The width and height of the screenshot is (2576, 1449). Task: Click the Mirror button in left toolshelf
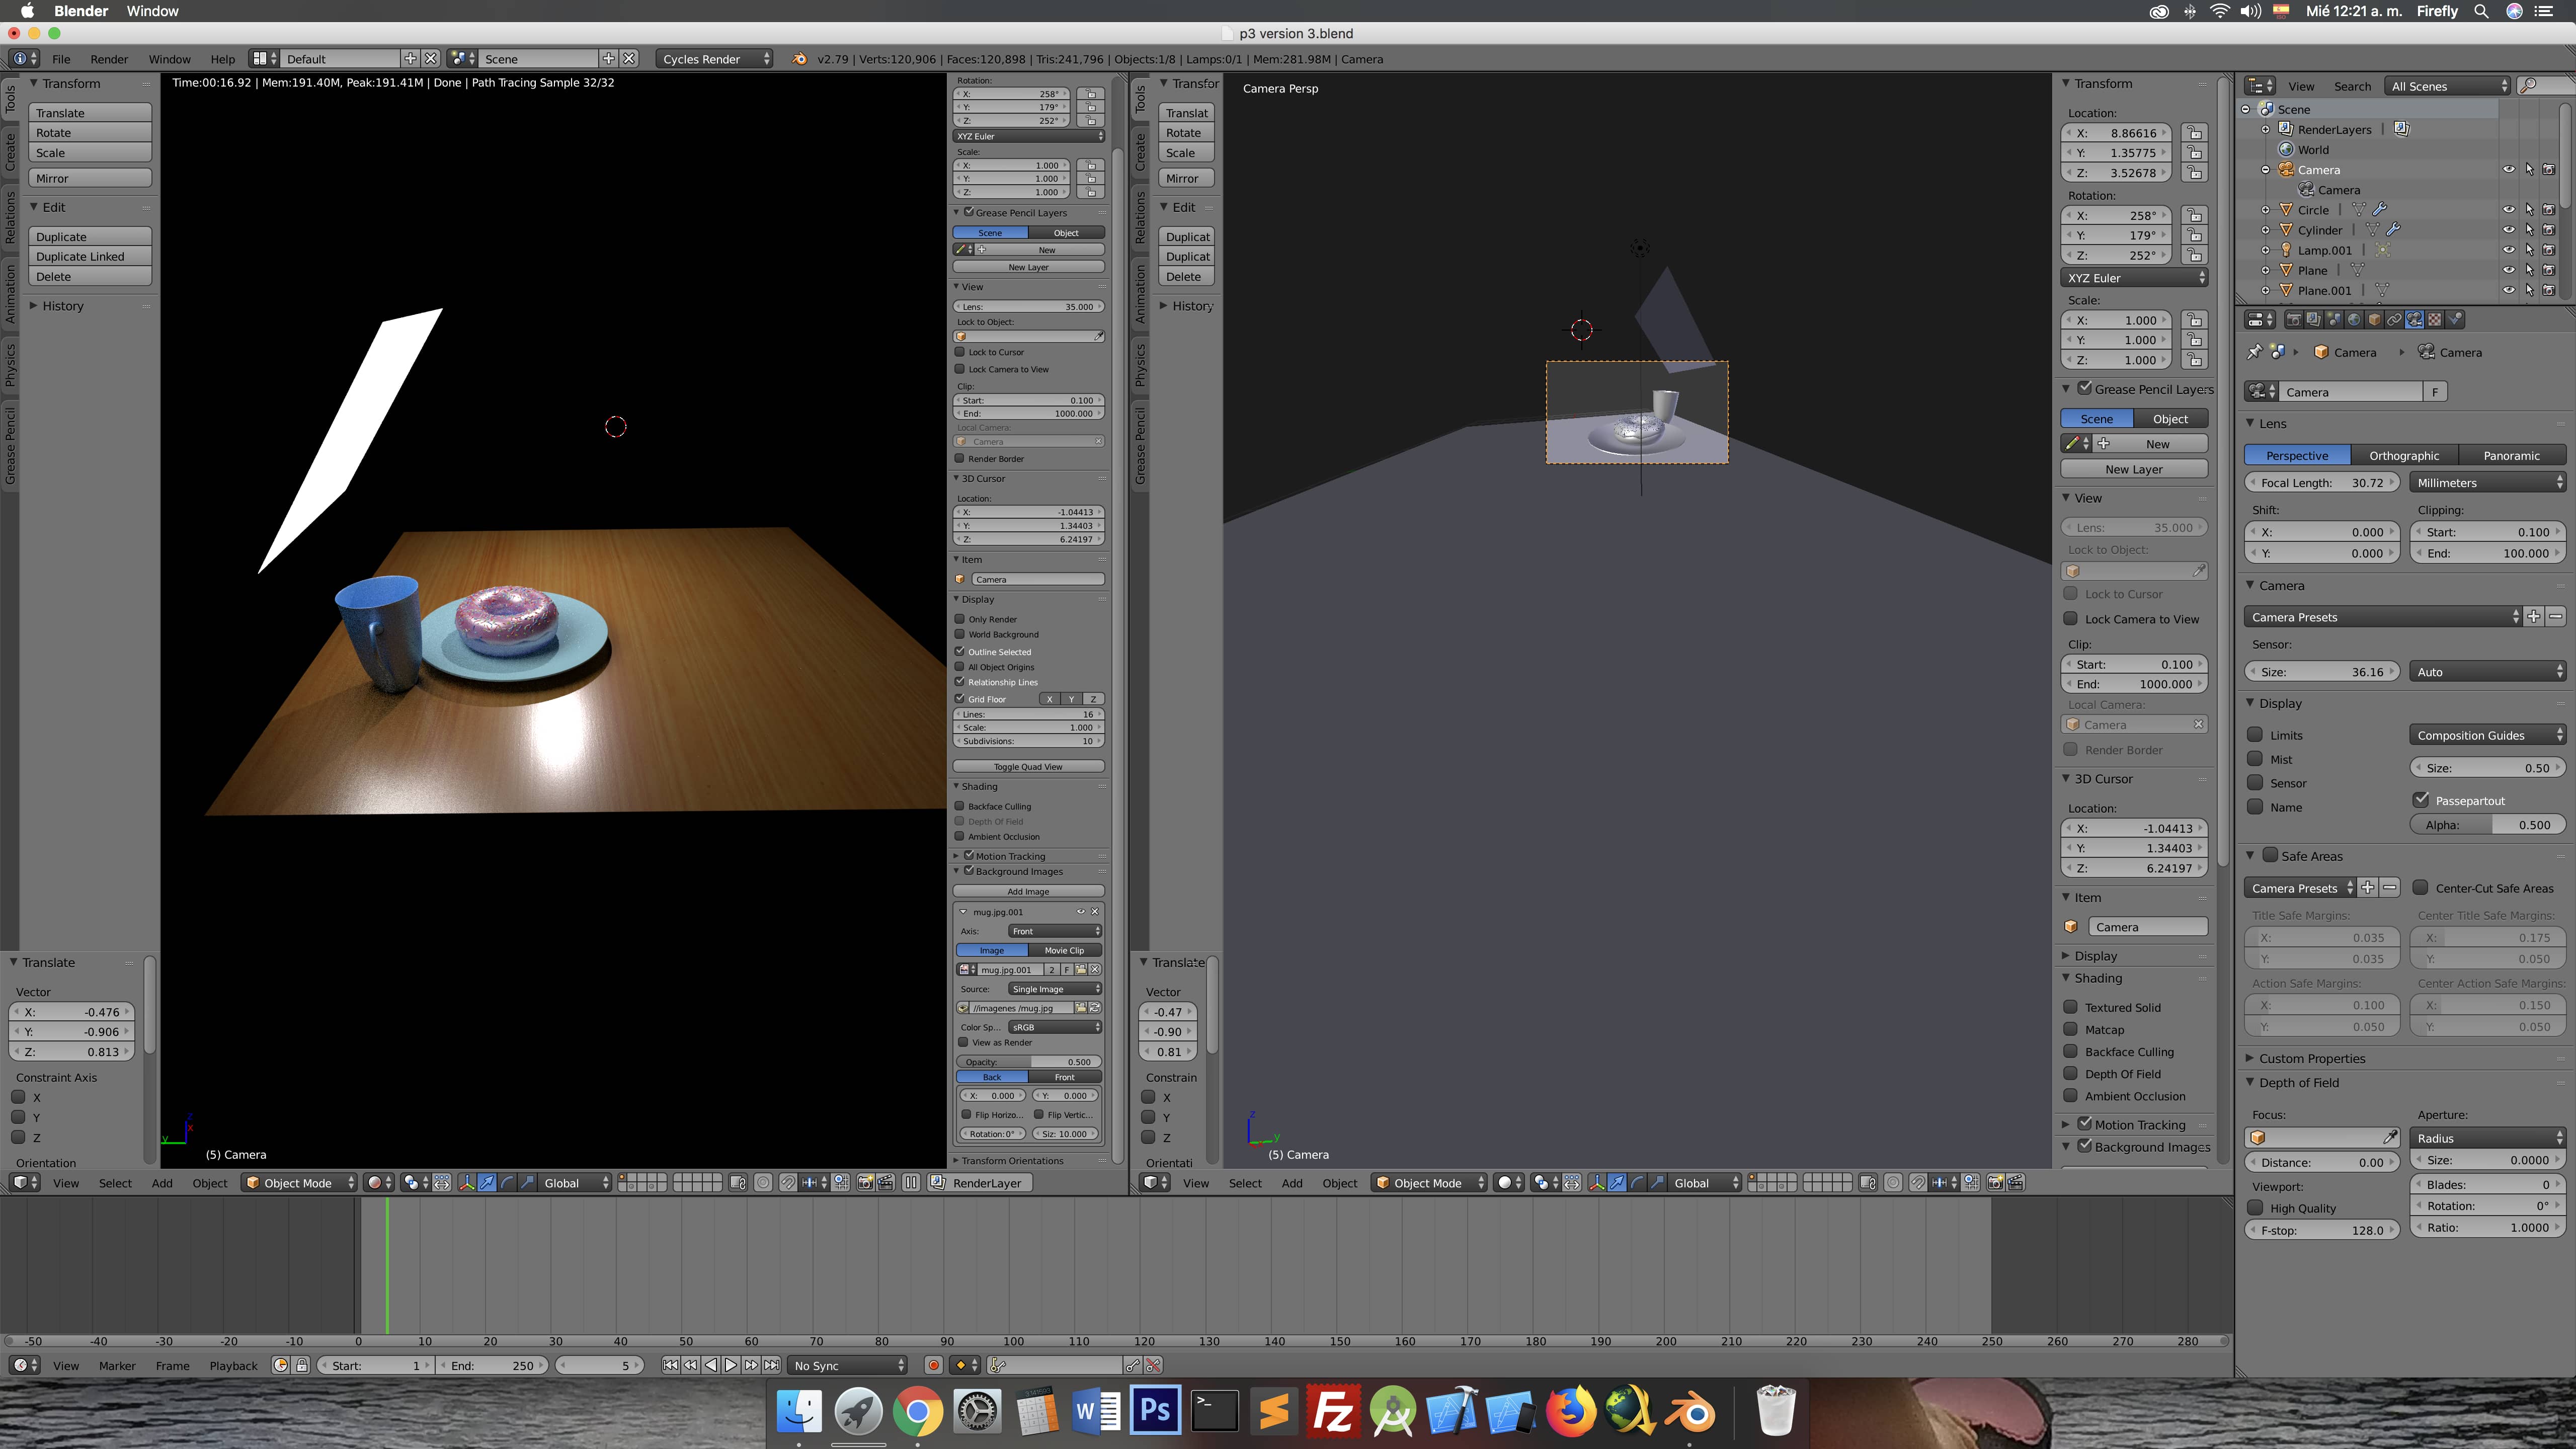coord(90,178)
